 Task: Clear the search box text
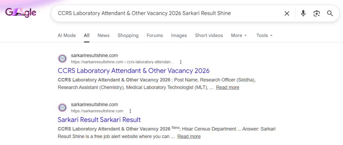click(287, 13)
